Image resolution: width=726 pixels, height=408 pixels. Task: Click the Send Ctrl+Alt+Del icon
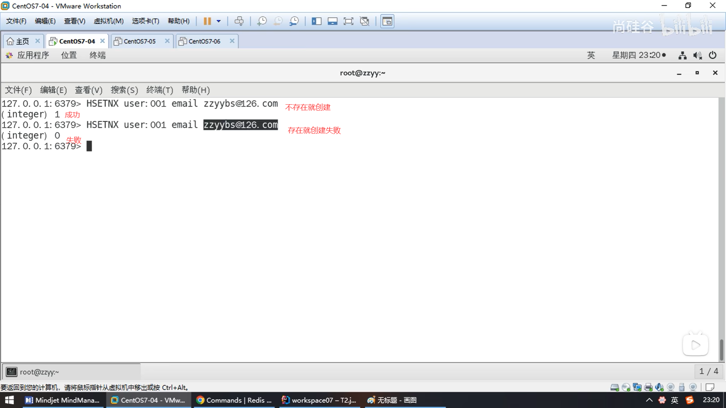tap(239, 21)
